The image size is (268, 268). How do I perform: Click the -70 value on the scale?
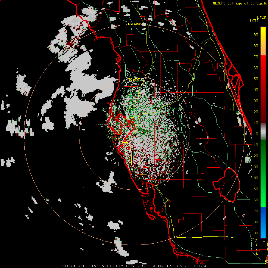(255, 211)
